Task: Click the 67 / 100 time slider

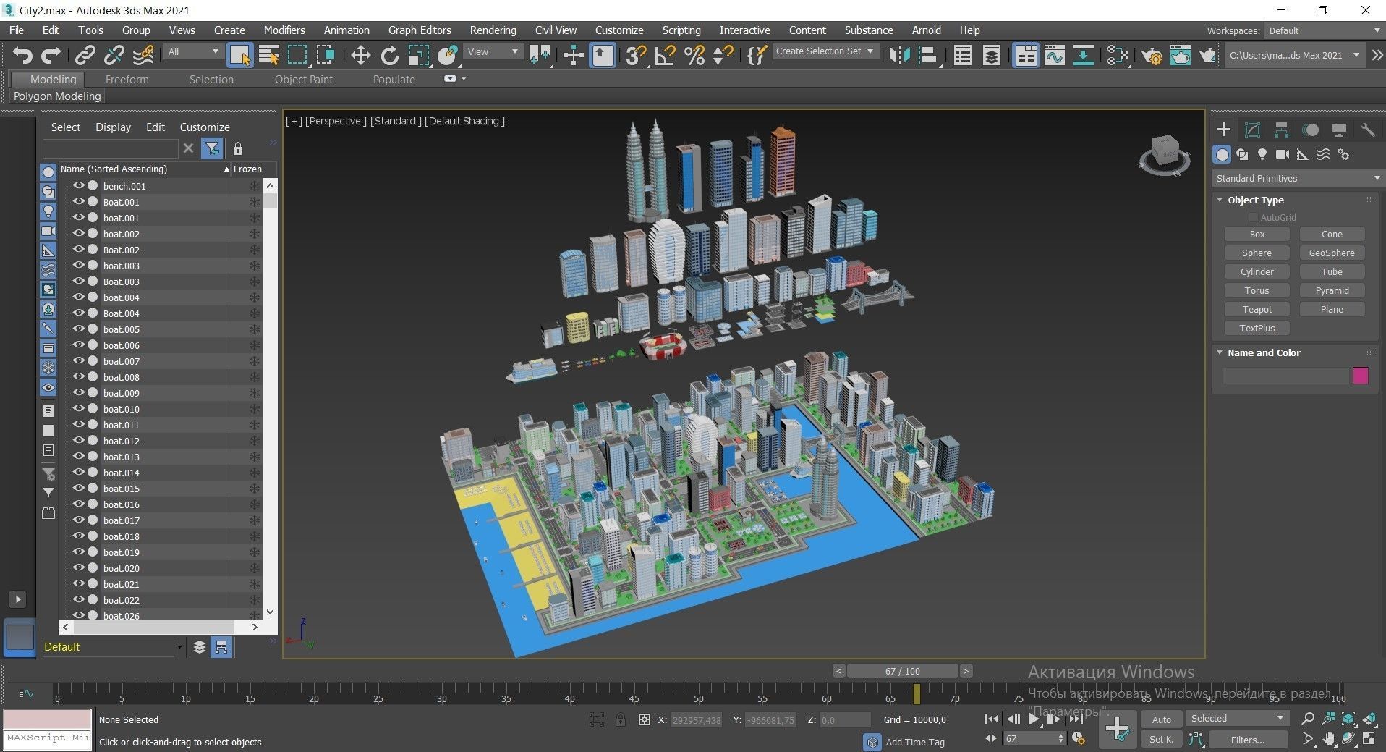Action: click(902, 671)
